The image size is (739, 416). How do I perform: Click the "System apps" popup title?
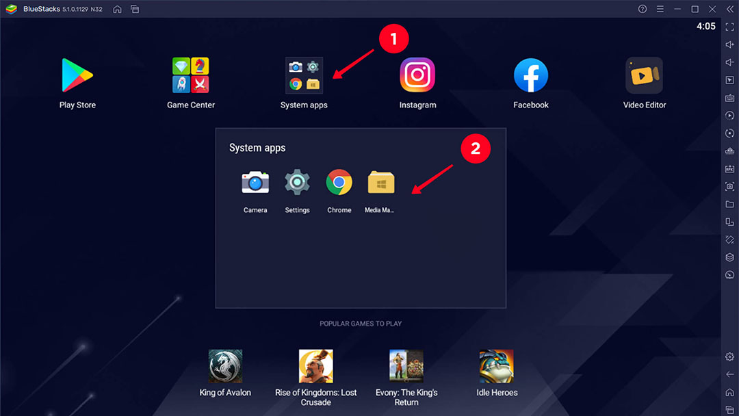click(257, 148)
